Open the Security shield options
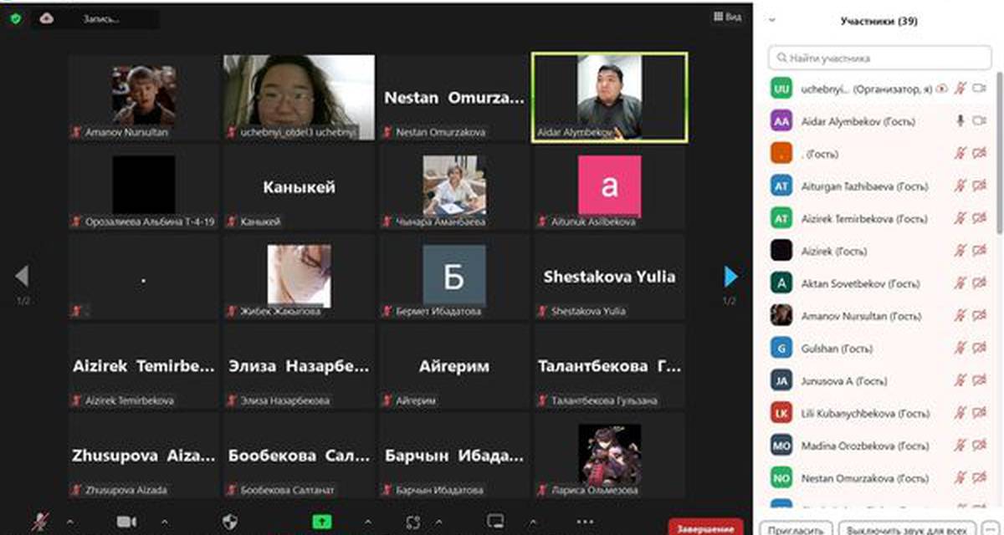Viewport: 1004px width, 535px height. click(x=231, y=522)
